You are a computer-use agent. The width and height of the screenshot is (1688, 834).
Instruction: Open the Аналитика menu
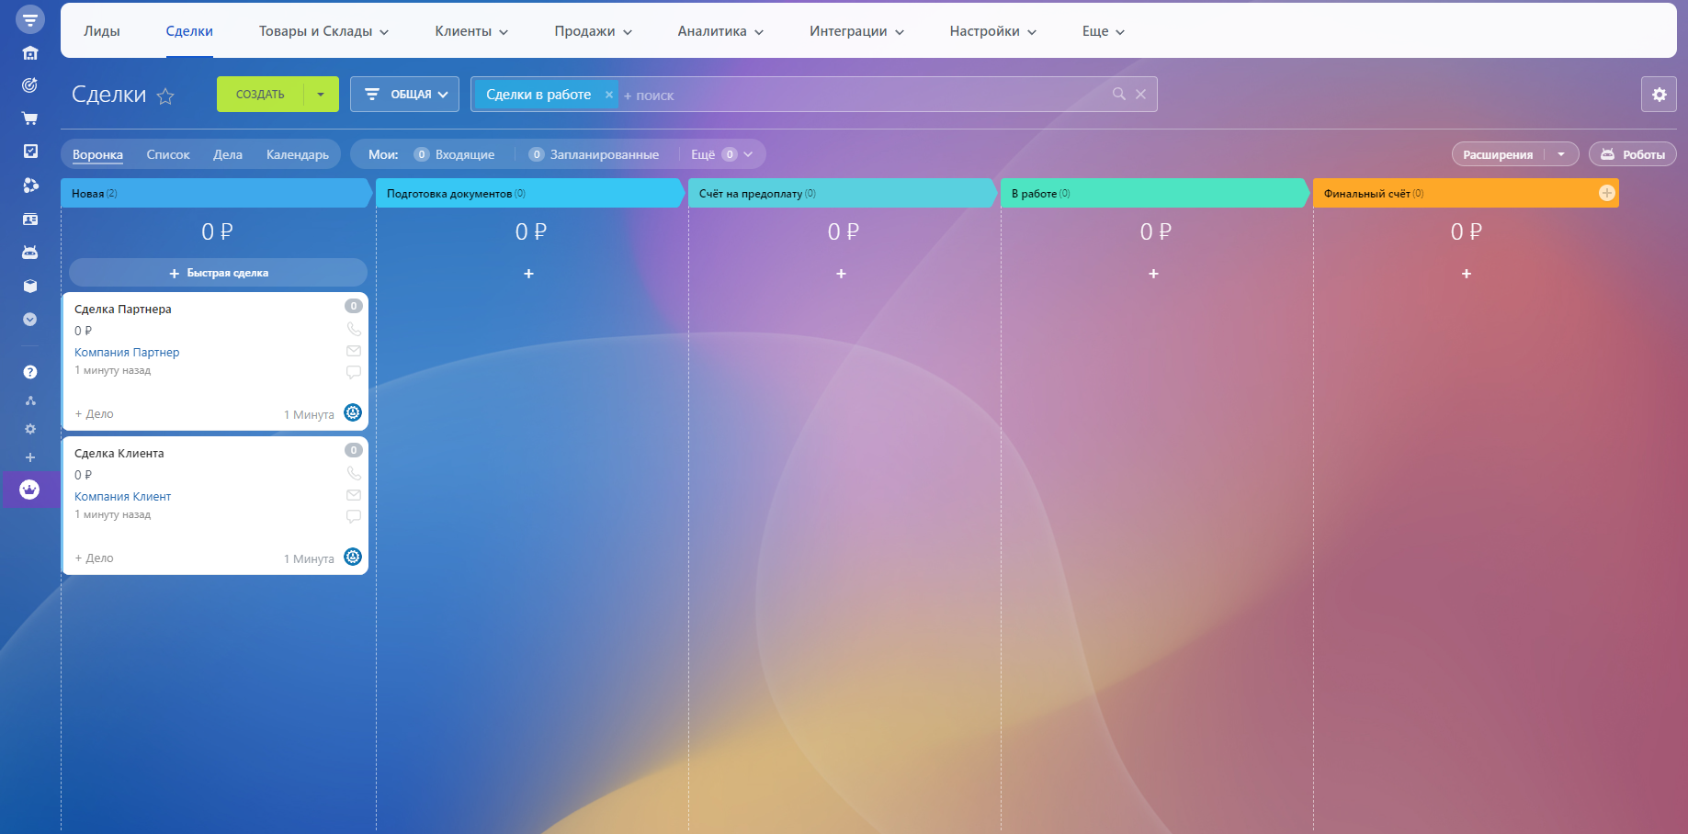(720, 31)
